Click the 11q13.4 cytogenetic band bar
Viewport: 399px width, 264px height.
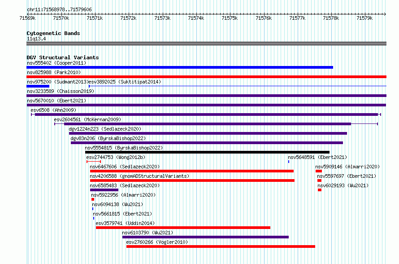click(x=206, y=44)
